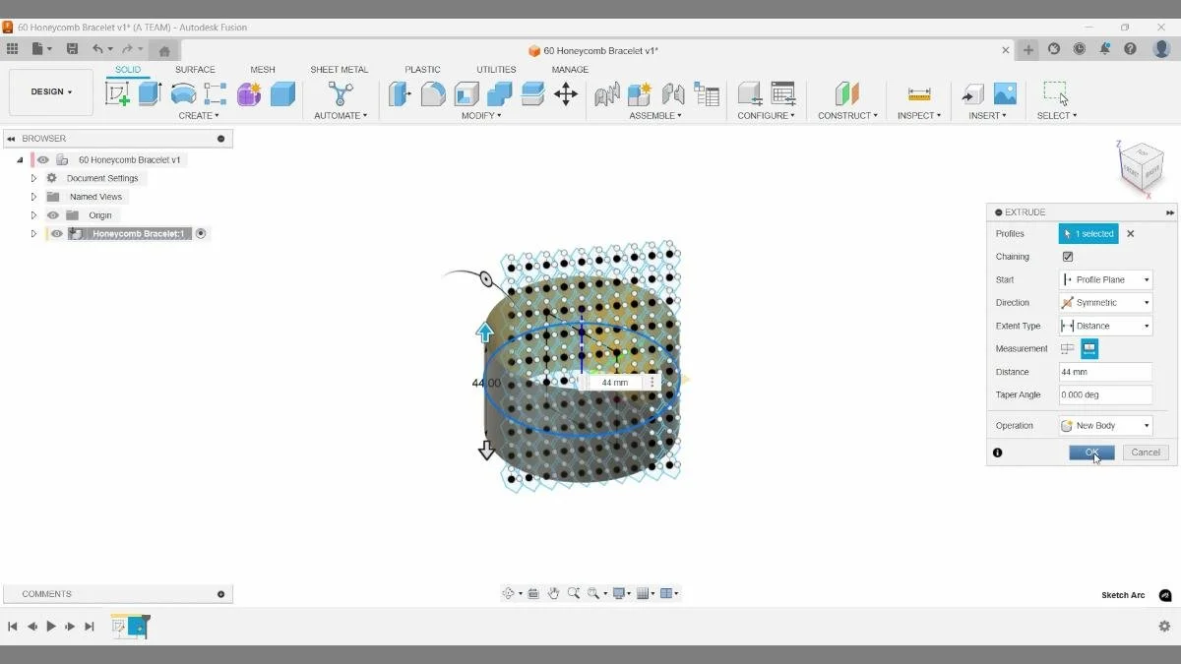Select the Revolve tool

[x=184, y=93]
